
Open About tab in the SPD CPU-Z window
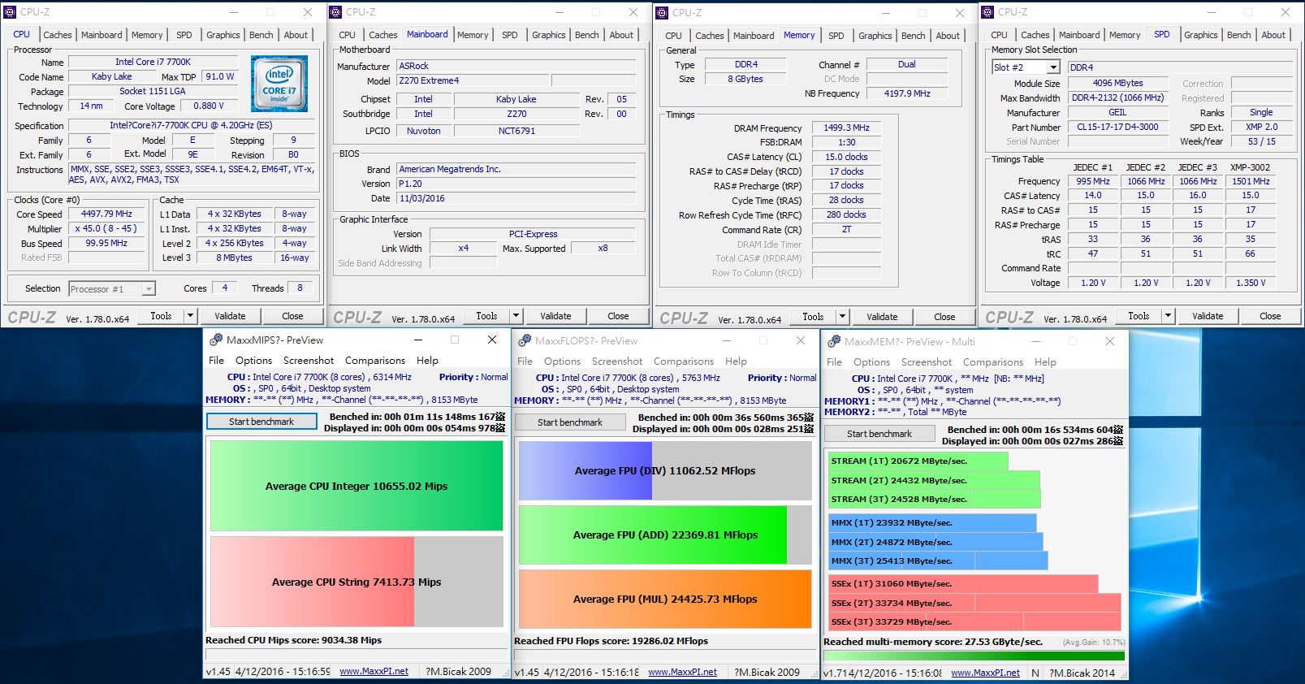tap(1273, 35)
